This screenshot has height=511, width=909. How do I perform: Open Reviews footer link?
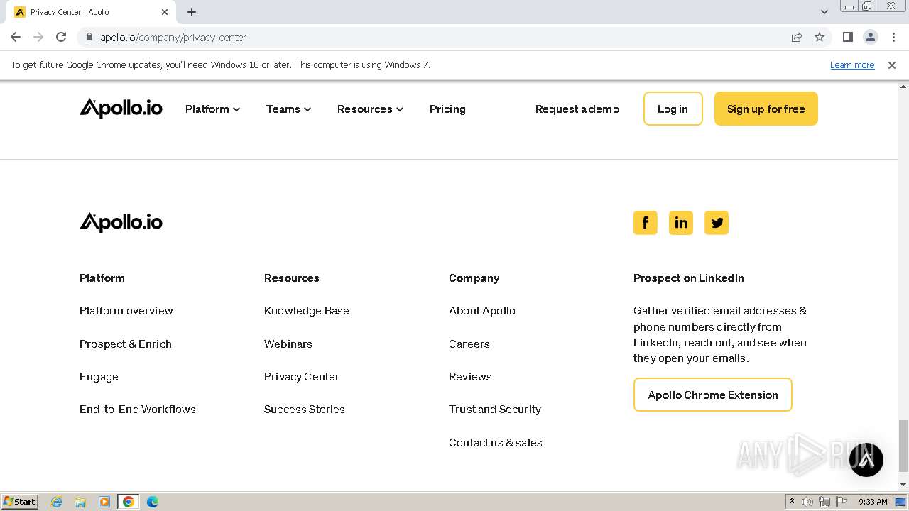point(470,377)
